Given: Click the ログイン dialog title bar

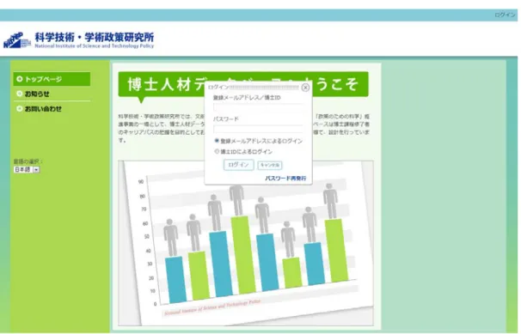Looking at the screenshot, I should pos(253,88).
